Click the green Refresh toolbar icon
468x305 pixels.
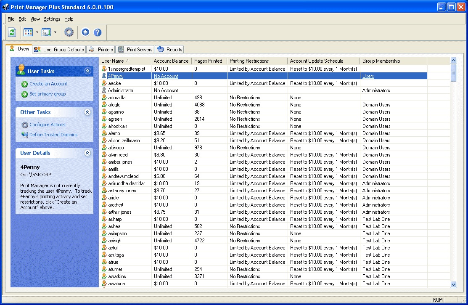(12, 32)
